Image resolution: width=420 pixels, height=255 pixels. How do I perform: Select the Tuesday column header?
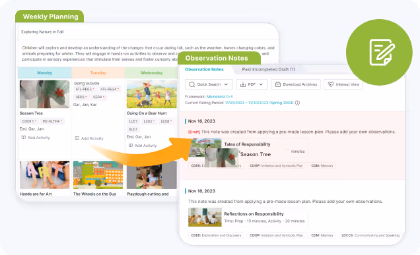point(98,72)
